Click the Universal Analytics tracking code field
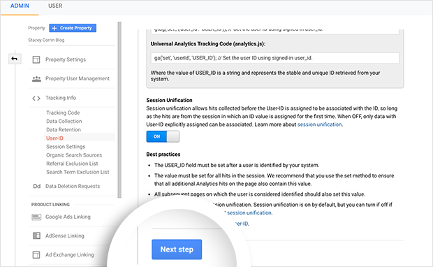This screenshot has height=267, width=433. tap(275, 58)
